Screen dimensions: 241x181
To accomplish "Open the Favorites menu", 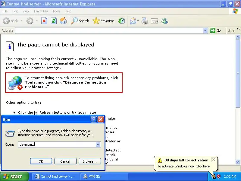I will point(41,11).
